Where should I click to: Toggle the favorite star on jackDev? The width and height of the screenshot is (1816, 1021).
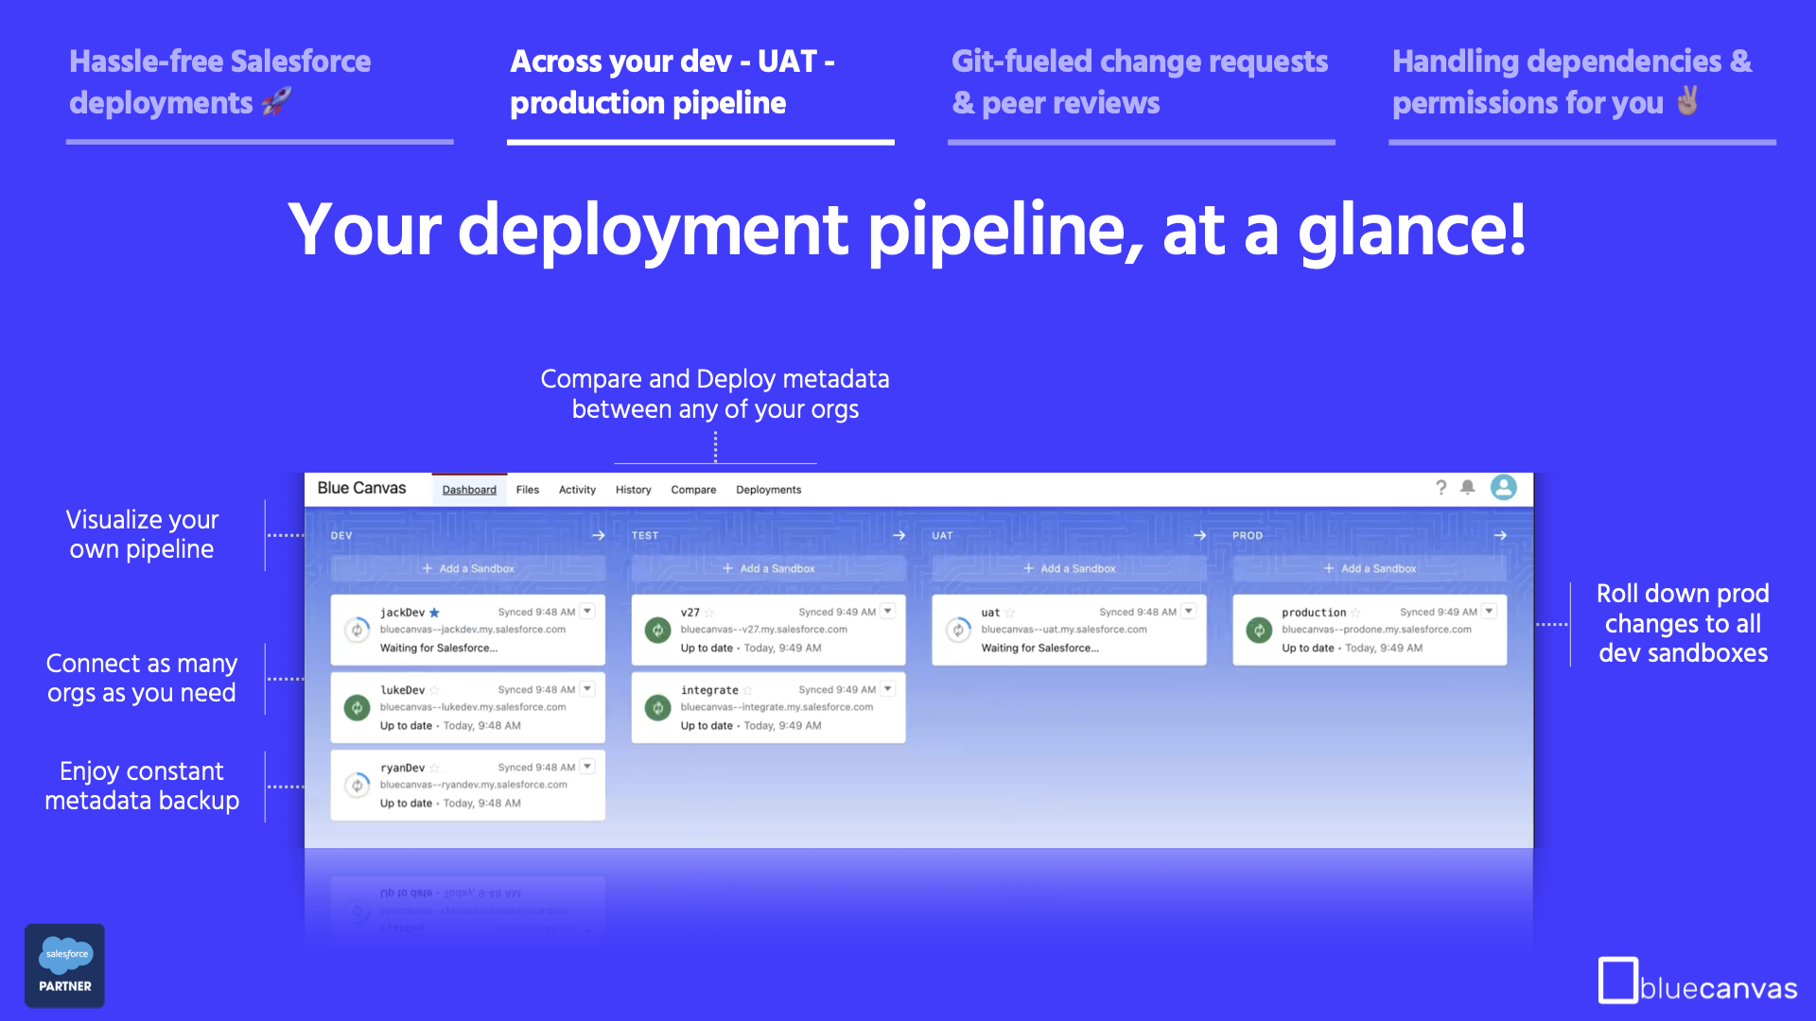click(x=435, y=613)
